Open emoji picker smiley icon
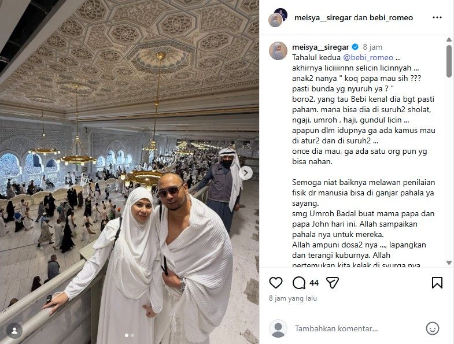Image resolution: width=454 pixels, height=344 pixels. 432,328
